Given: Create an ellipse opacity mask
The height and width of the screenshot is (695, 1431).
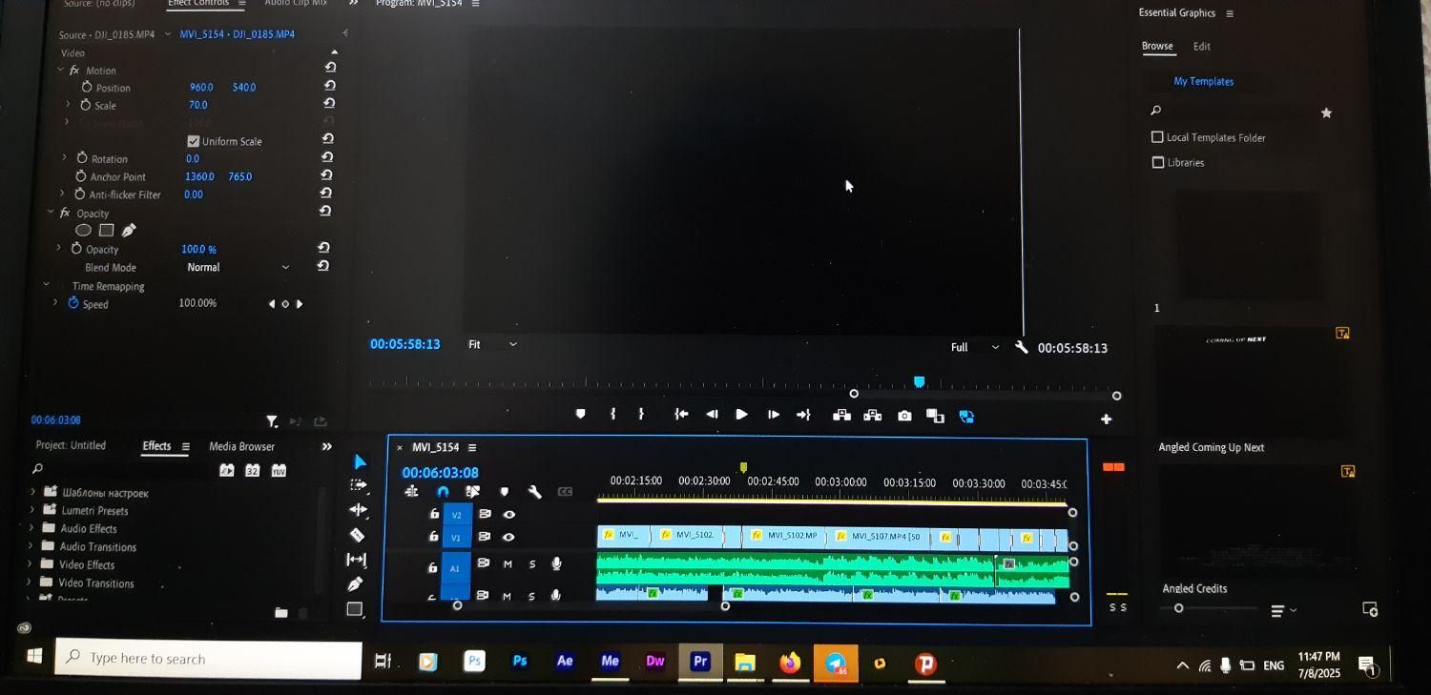Looking at the screenshot, I should [84, 230].
